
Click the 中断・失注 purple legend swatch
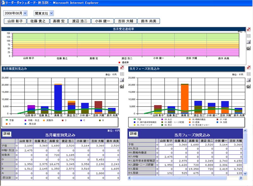(25, 120)
